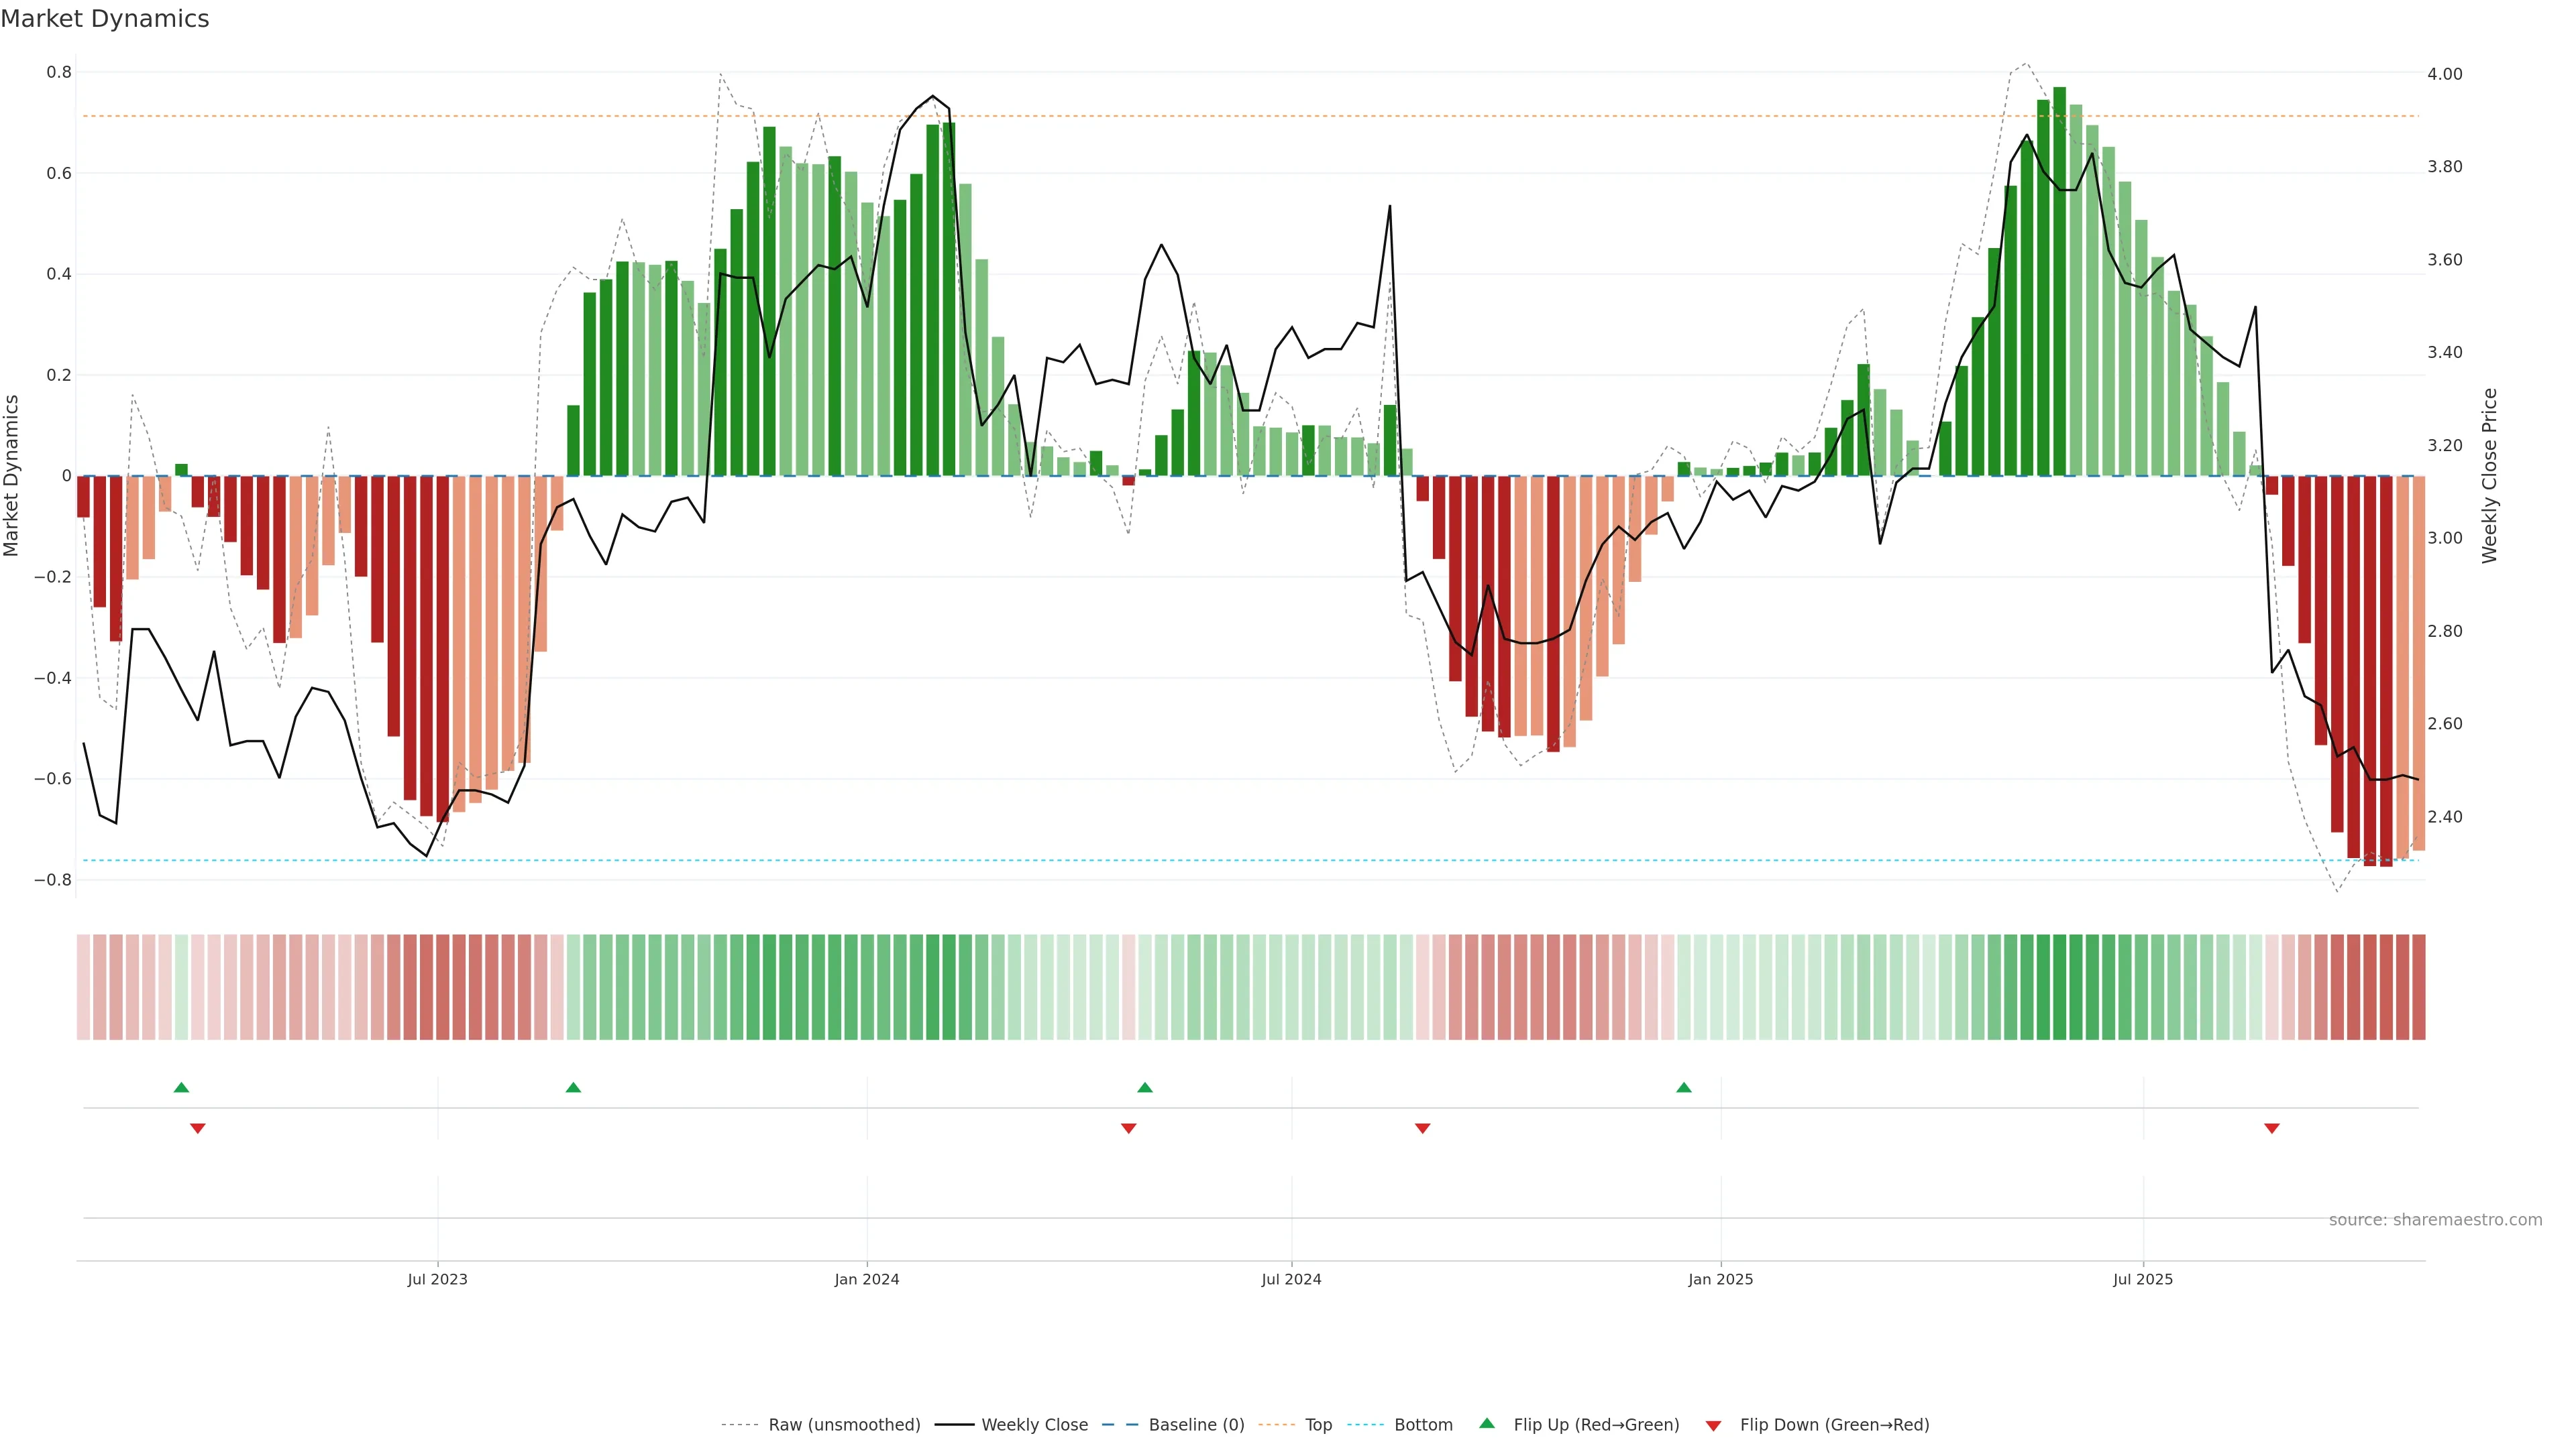Screen dimensions: 2576x1448
Task: Click the first green flip-up triangle marker
Action: click(x=181, y=1087)
